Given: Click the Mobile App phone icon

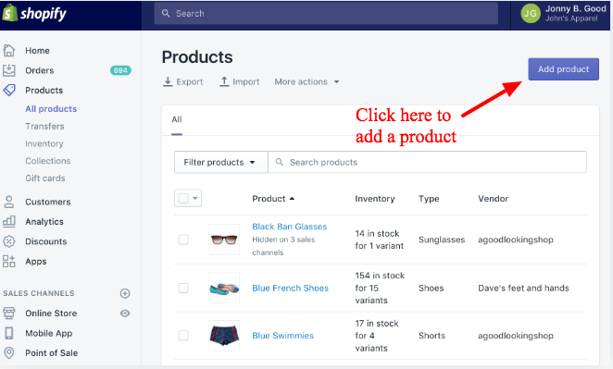Looking at the screenshot, I should point(9,333).
